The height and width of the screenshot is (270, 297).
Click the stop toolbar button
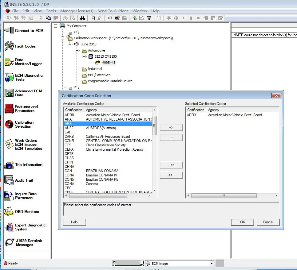tap(198, 18)
